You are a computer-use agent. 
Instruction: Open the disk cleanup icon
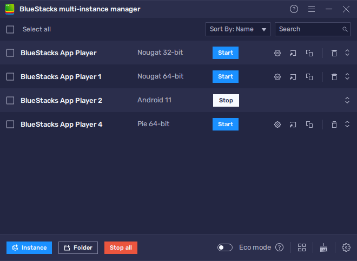pos(324,247)
